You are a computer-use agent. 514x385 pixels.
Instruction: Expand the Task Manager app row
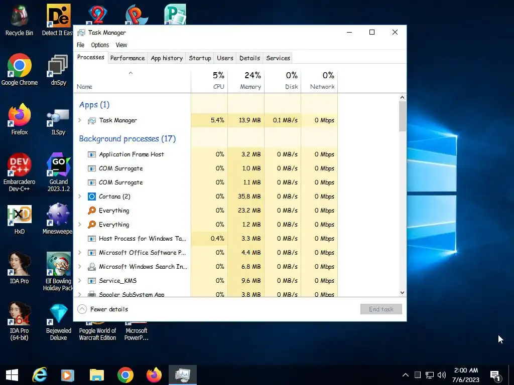(x=80, y=120)
